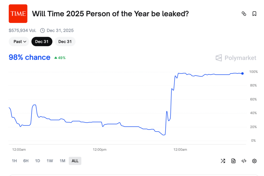Viewport: 264px width, 176px height.
Task: Toggle the 1H time range
Action: (x=14, y=161)
